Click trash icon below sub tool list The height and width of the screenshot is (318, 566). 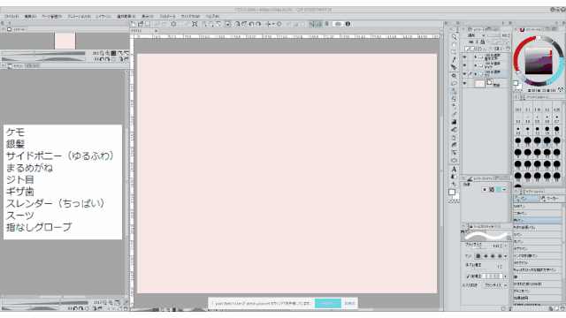562,308
